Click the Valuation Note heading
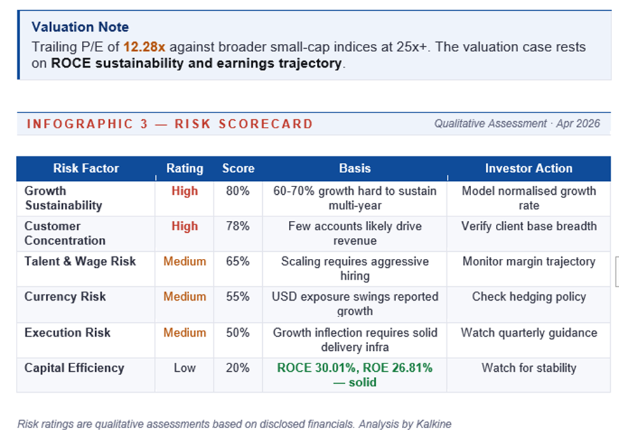The image size is (619, 446). (x=80, y=27)
